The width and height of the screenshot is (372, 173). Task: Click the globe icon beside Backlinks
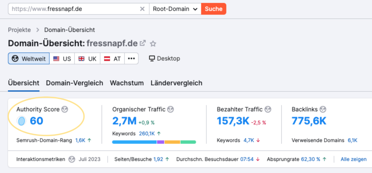323,109
